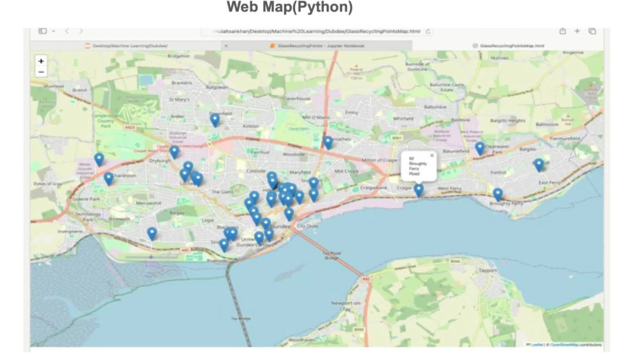Click the West Ferry place label
The image size is (637, 358).
449,188
